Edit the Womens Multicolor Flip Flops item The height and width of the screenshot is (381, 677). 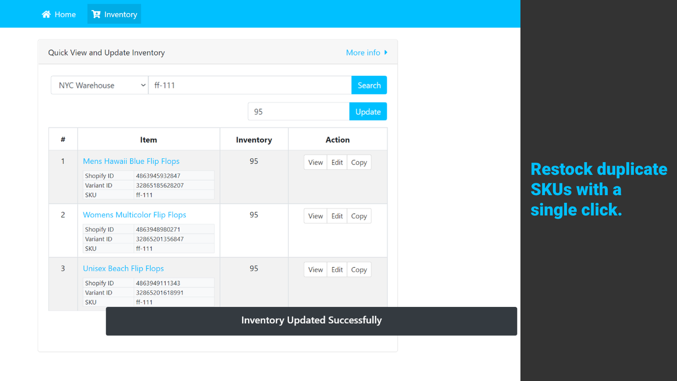(337, 216)
